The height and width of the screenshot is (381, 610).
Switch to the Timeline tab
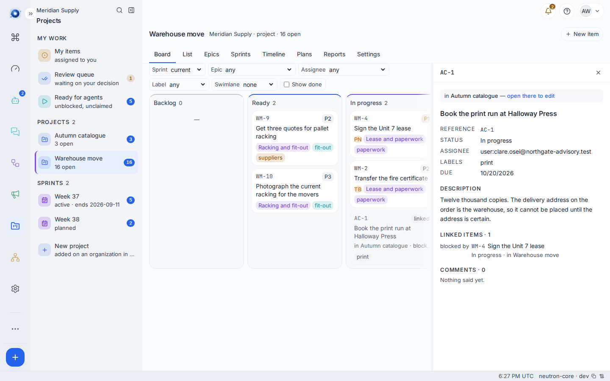click(x=274, y=54)
